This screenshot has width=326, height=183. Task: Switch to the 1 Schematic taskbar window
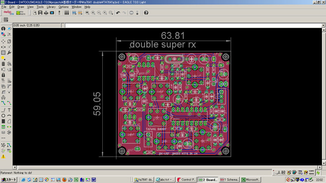229,179
